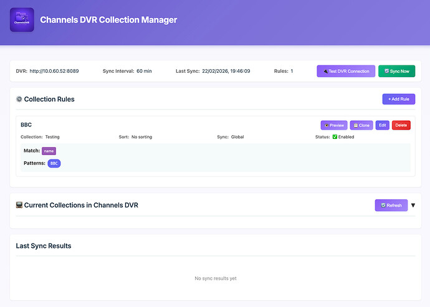Viewport: 430px width, 307px height.
Task: Click the purple 'name' match tag
Action: [49, 151]
